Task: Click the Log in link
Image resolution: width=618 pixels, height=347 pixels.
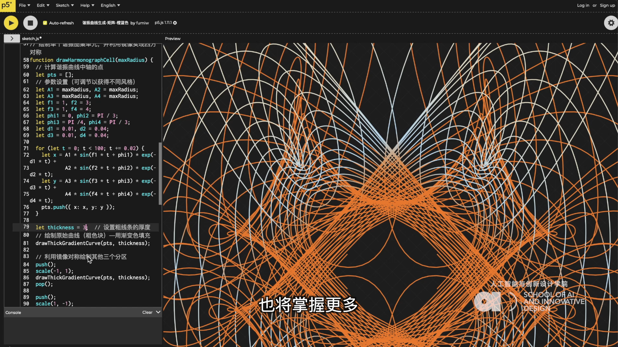Action: tap(583, 5)
